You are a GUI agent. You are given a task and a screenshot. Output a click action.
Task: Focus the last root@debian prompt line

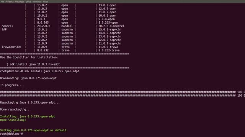(x=11, y=134)
